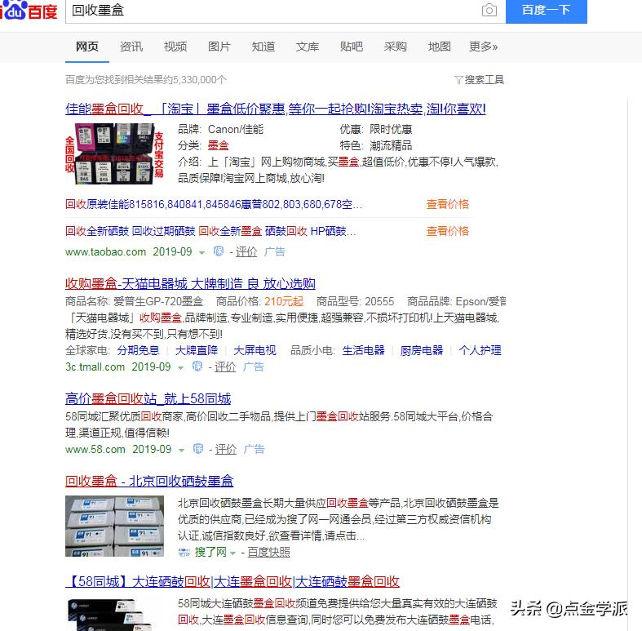Select the 网页 tab
The image size is (642, 631).
pos(87,47)
